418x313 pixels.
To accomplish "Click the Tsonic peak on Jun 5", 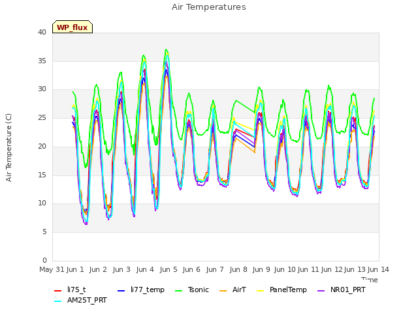I will 166,50.
